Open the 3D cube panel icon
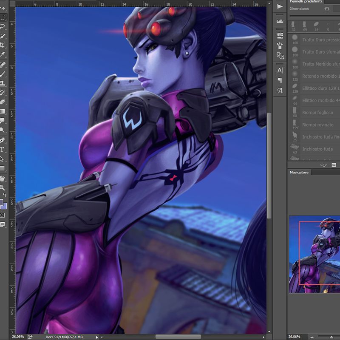 [x=280, y=35]
